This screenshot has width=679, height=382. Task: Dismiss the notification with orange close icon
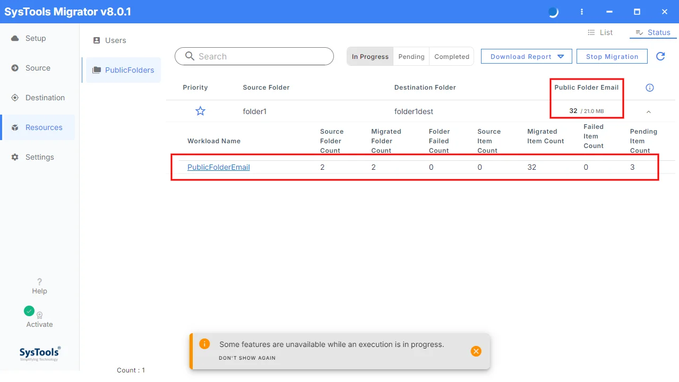476,351
